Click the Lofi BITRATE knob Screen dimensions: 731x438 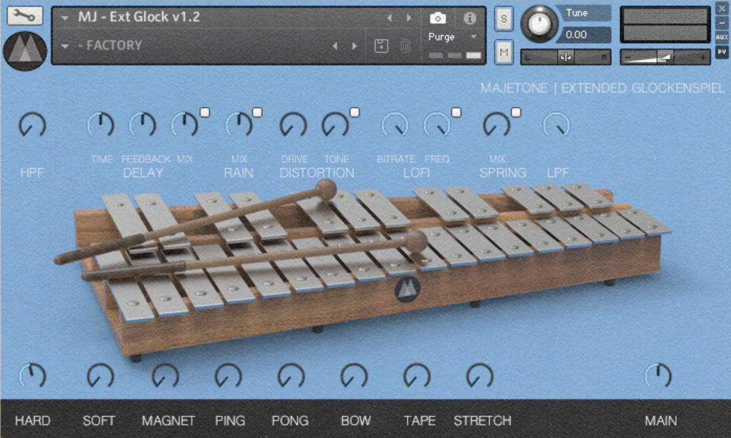pos(395,126)
